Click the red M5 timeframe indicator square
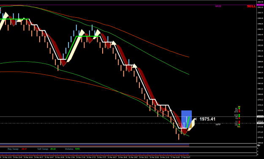 coord(239,110)
